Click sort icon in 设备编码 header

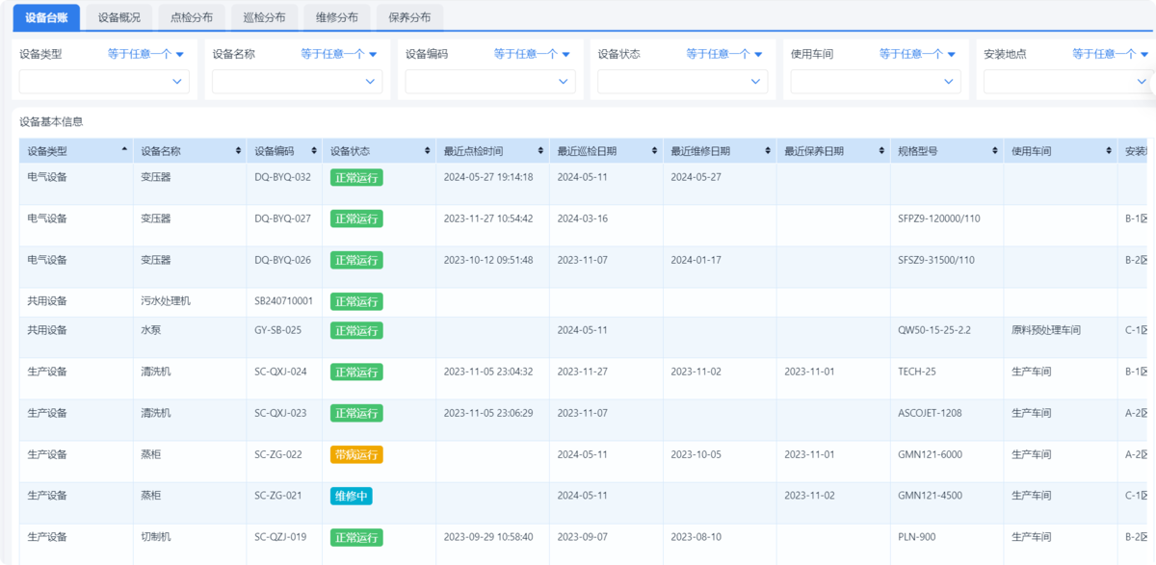pos(315,151)
